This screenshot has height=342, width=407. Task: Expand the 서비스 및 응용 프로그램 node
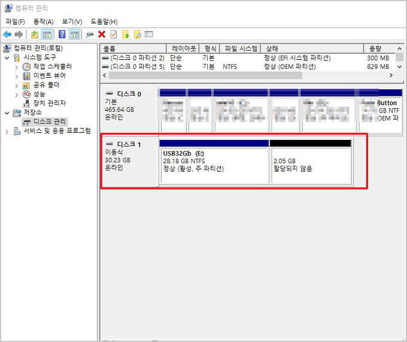point(7,131)
